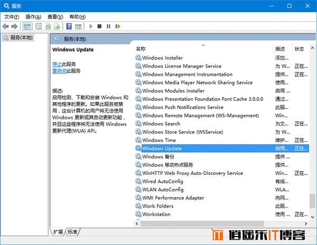
Task: Switch to the 扩展 tab
Action: click(x=58, y=232)
